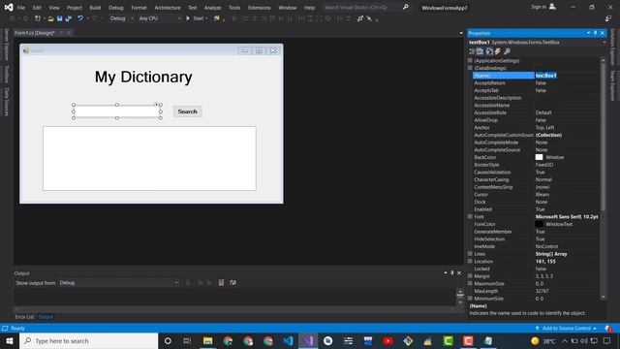Viewport: 620px width, 349px height.
Task: Pin the Properties panel with auto-hide icon
Action: [595, 33]
